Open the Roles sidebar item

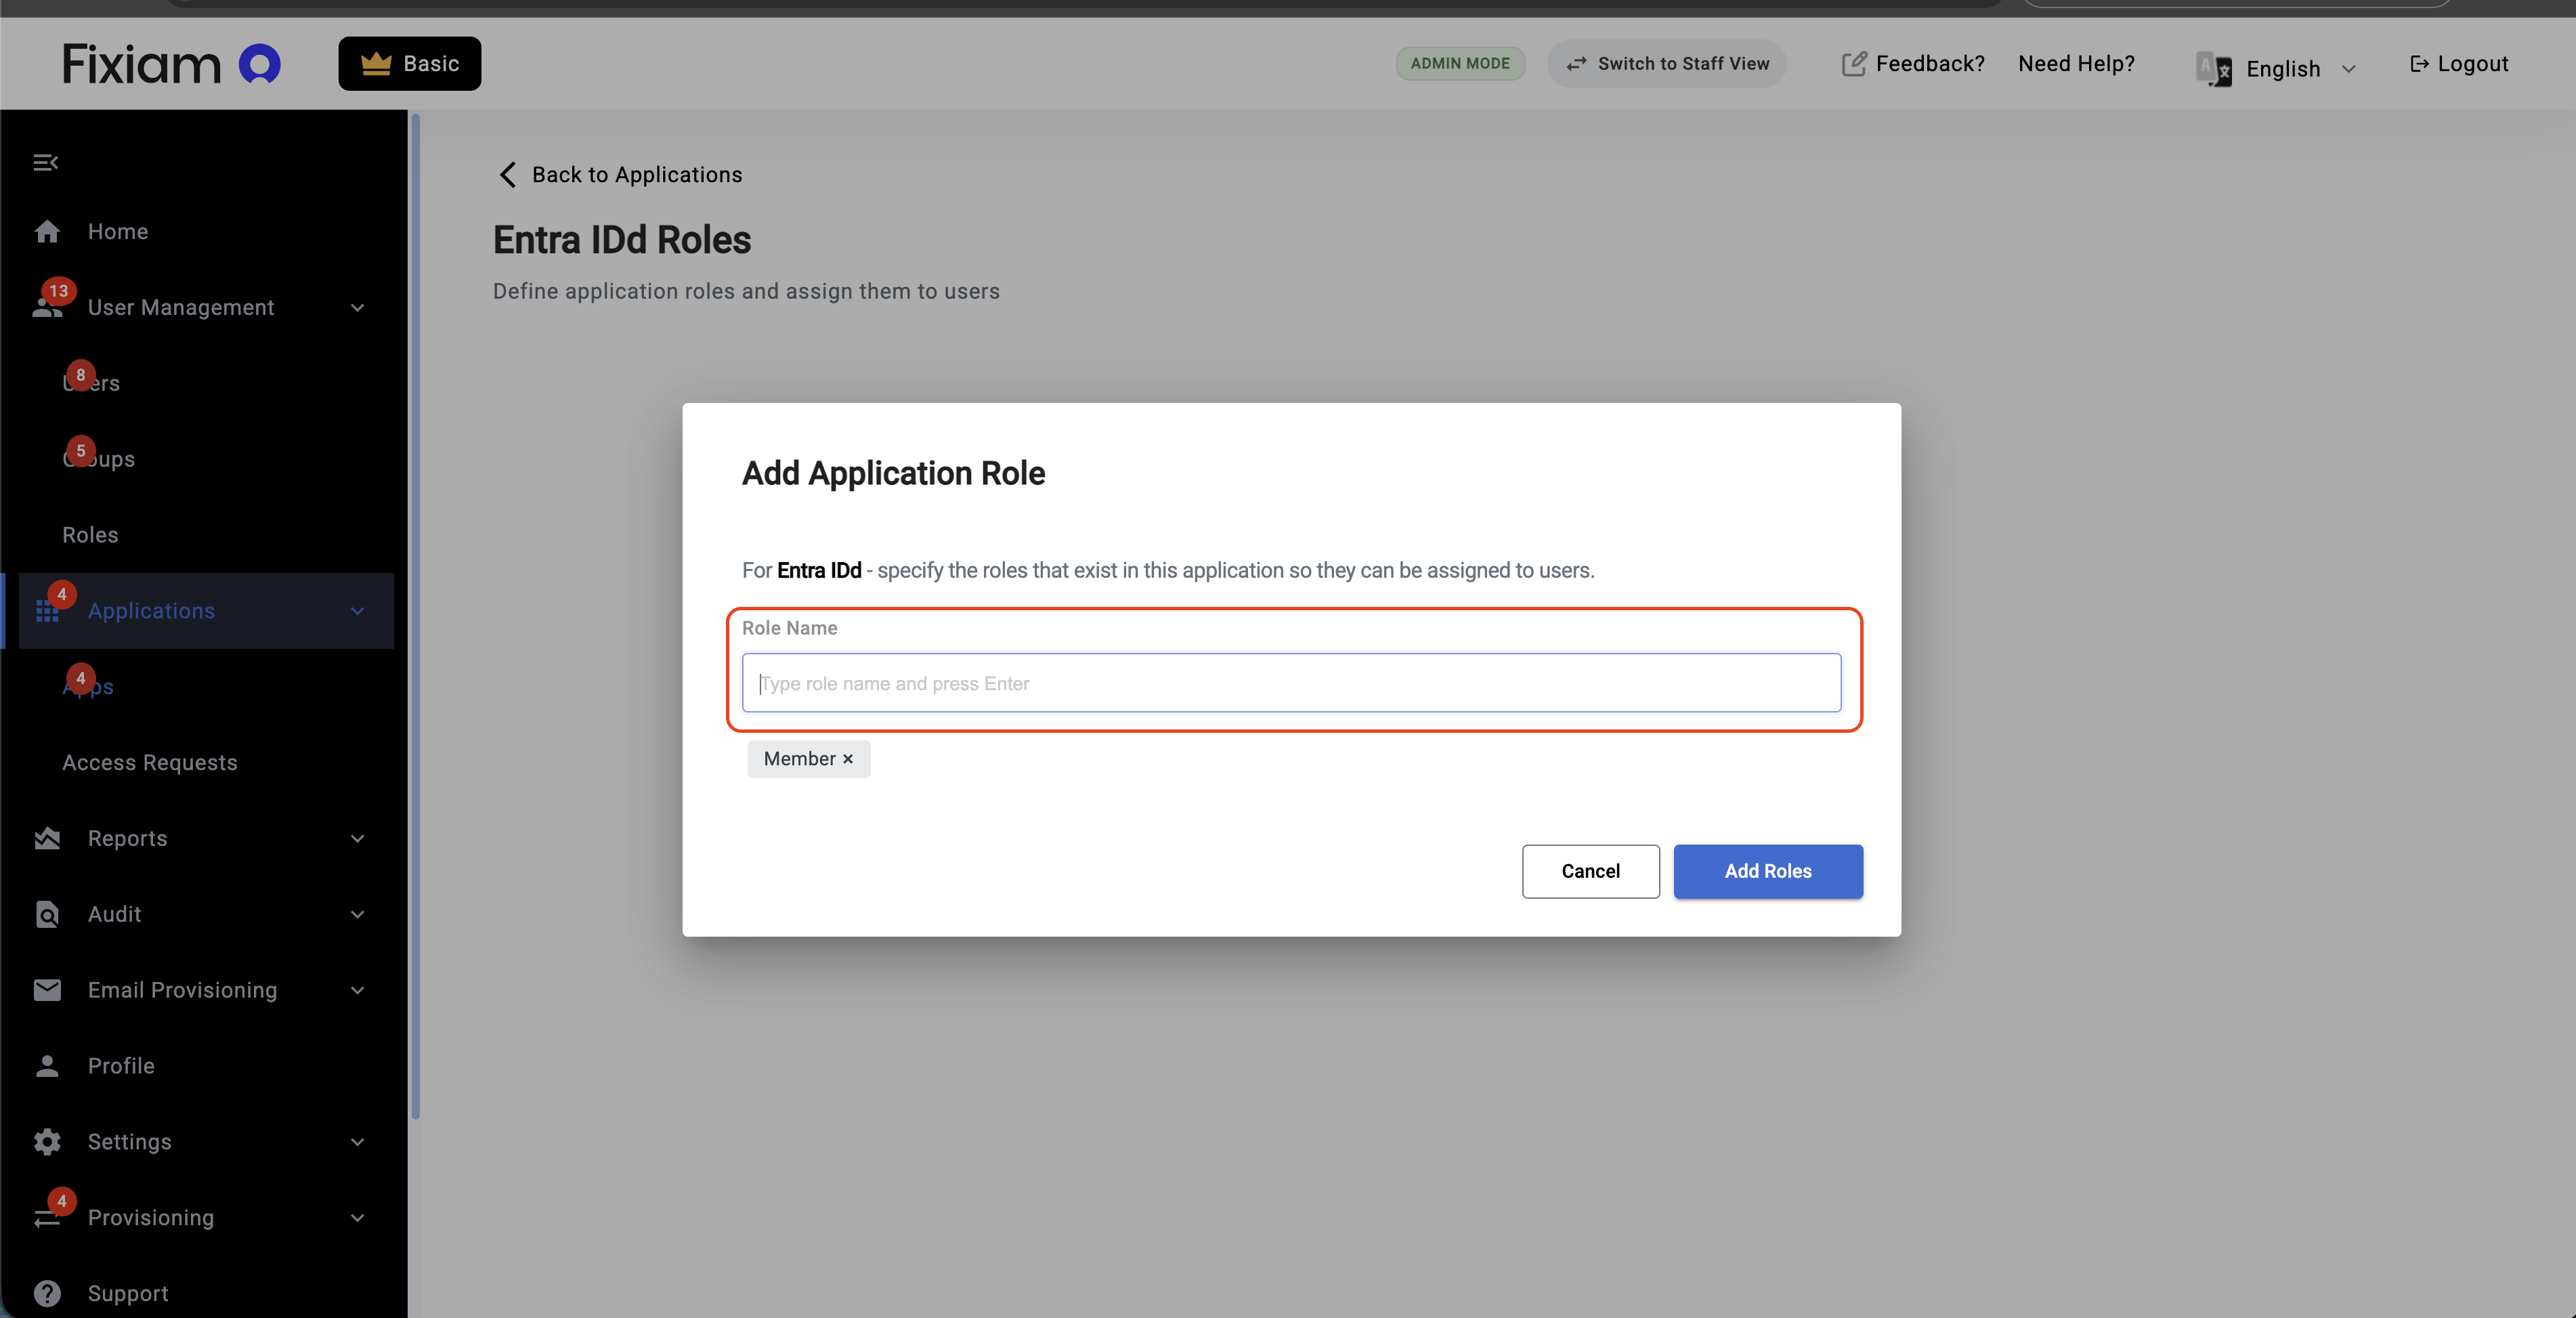pyautogui.click(x=90, y=535)
